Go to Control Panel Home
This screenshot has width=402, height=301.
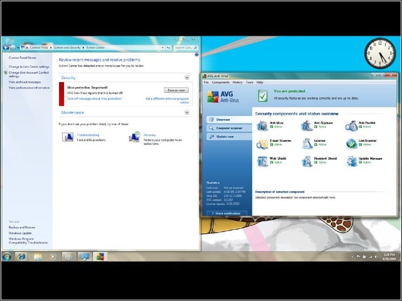click(x=23, y=58)
